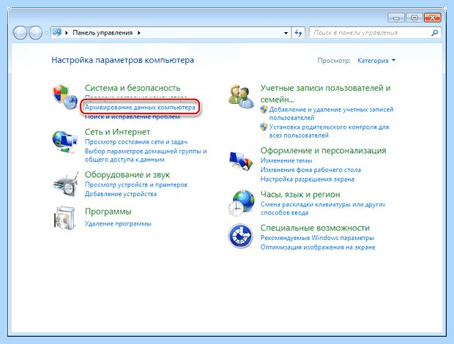Open Поиск и исправление проблем link
Image resolution: width=454 pixels, height=344 pixels.
[x=133, y=117]
